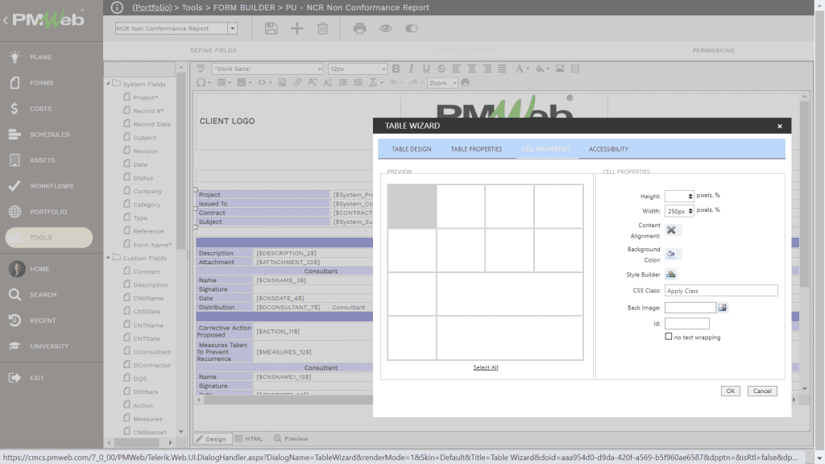Toggle bold formatting
This screenshot has height=464, width=825.
(396, 68)
